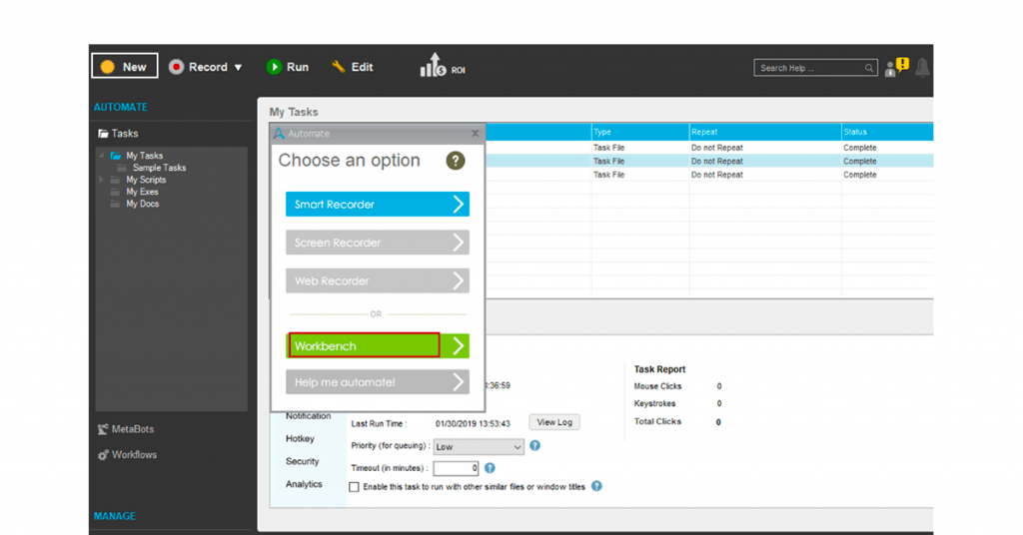
Task: Select the My Tasks folder
Action: (x=144, y=156)
